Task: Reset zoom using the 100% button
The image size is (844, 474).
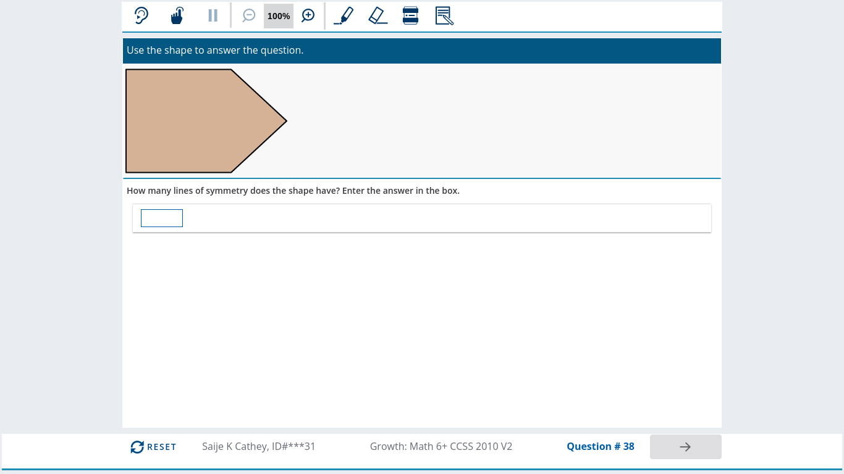Action: [279, 16]
